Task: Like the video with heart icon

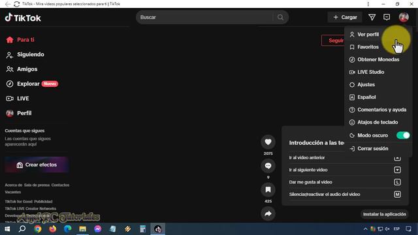Action: [268, 142]
